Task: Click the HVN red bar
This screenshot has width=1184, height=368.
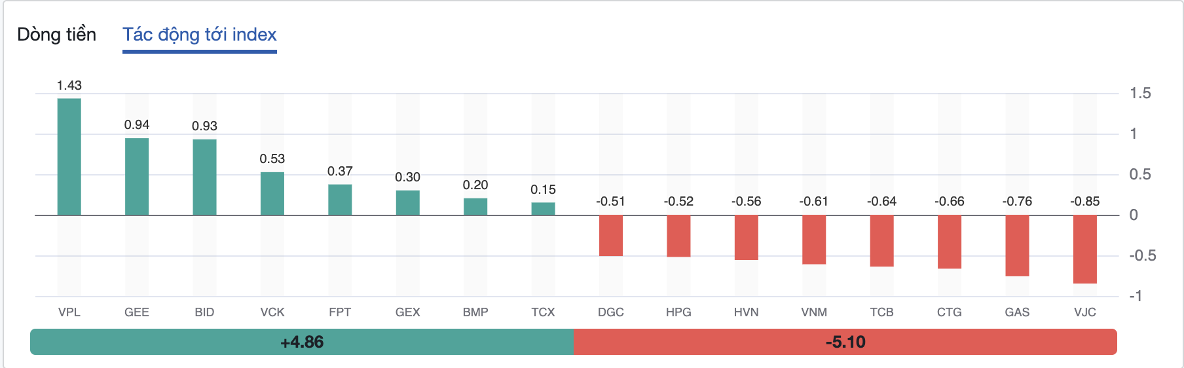Action: pyautogui.click(x=747, y=238)
